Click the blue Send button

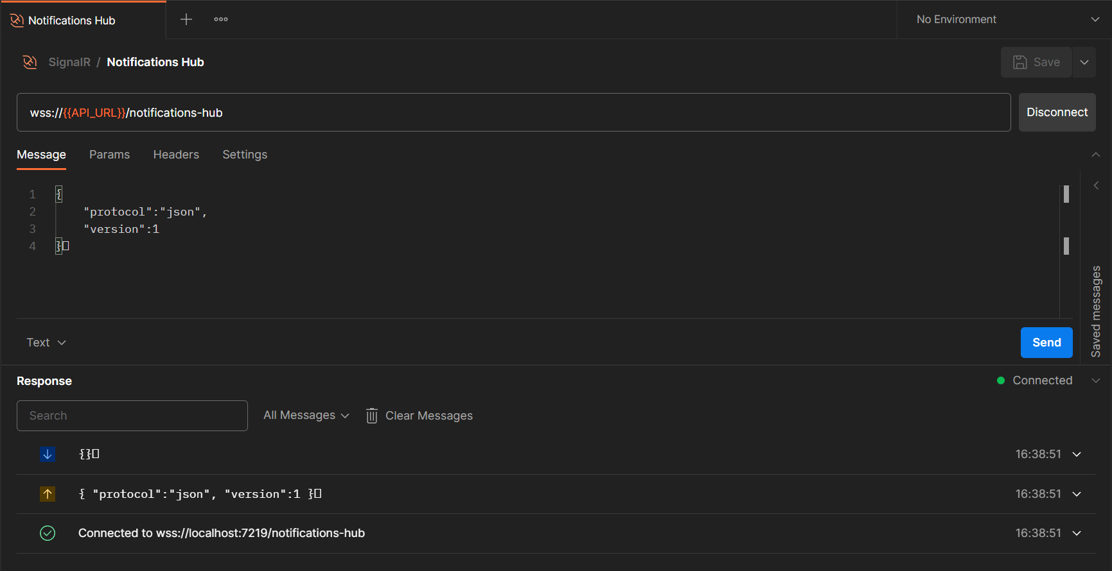pyautogui.click(x=1046, y=343)
